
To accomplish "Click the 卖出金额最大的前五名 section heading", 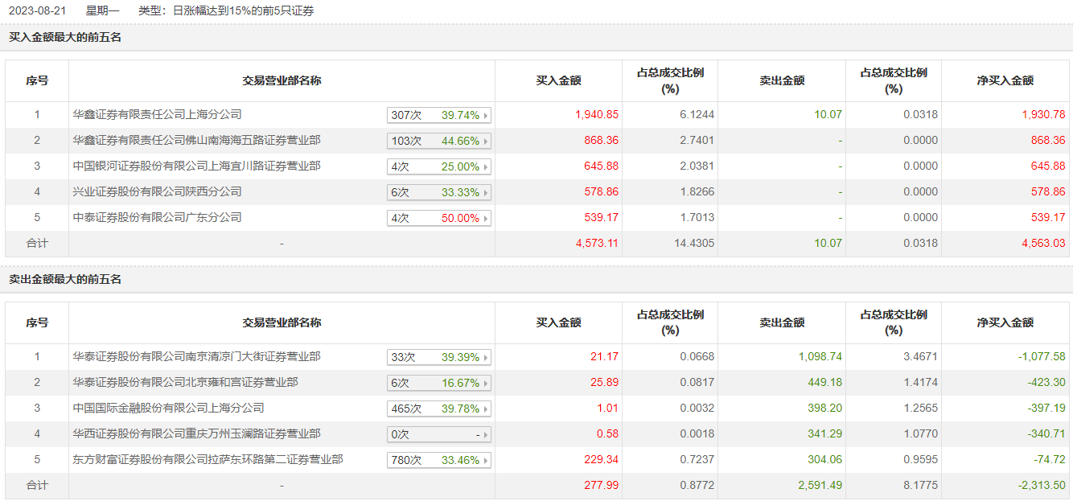I will [65, 279].
